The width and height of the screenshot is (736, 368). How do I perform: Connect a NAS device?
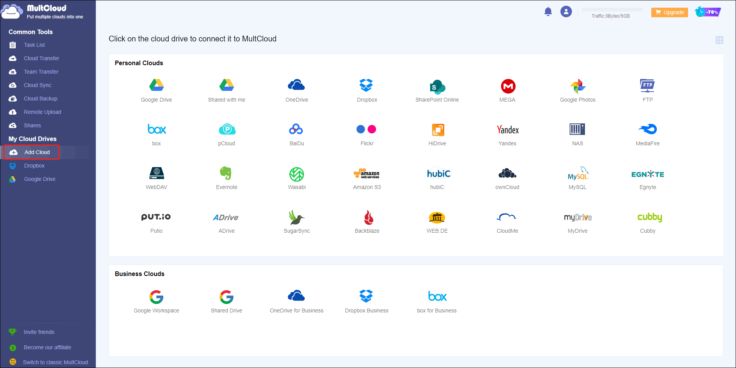click(x=577, y=129)
